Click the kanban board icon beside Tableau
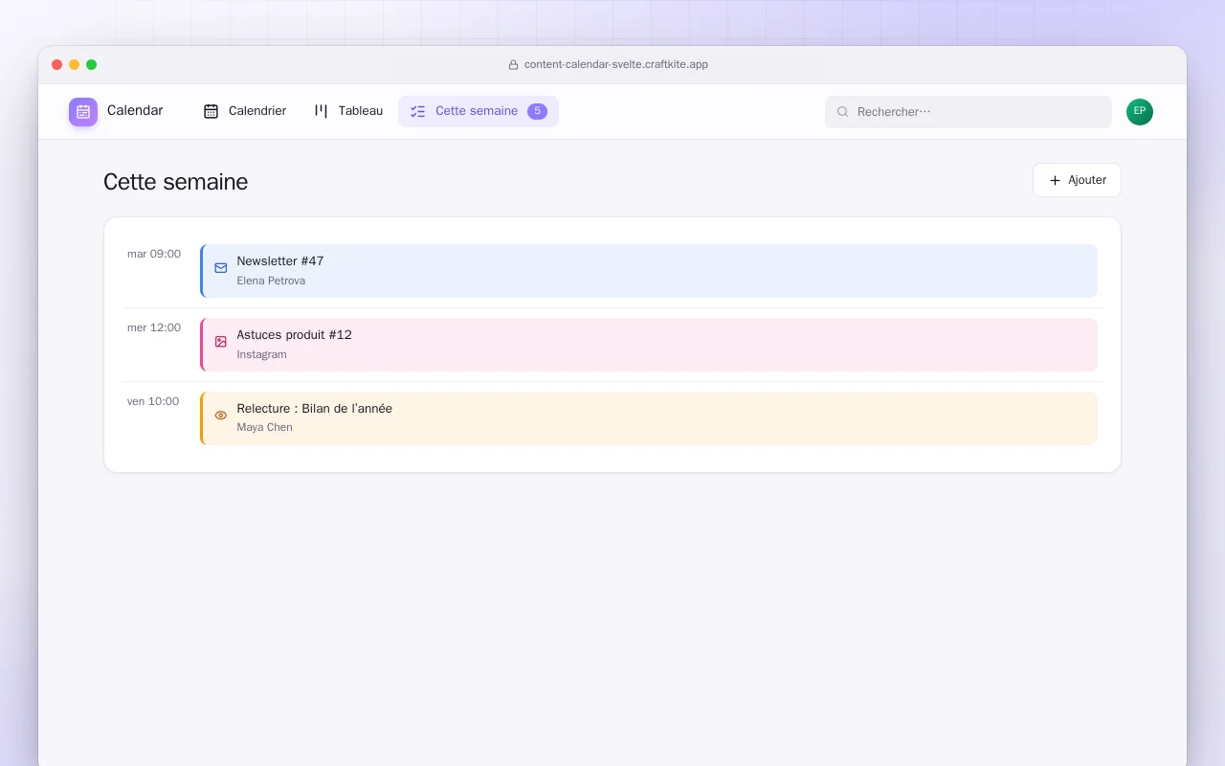1225x766 pixels. click(321, 111)
